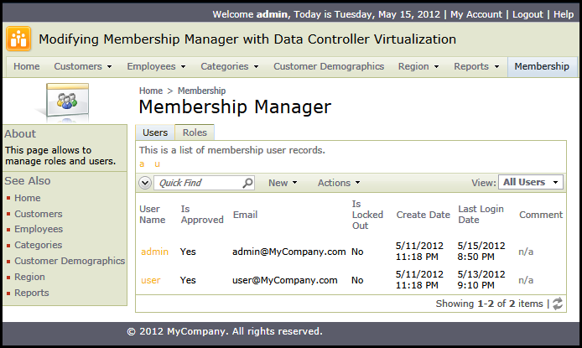Open Customer Demographics in navigation bar

329,66
